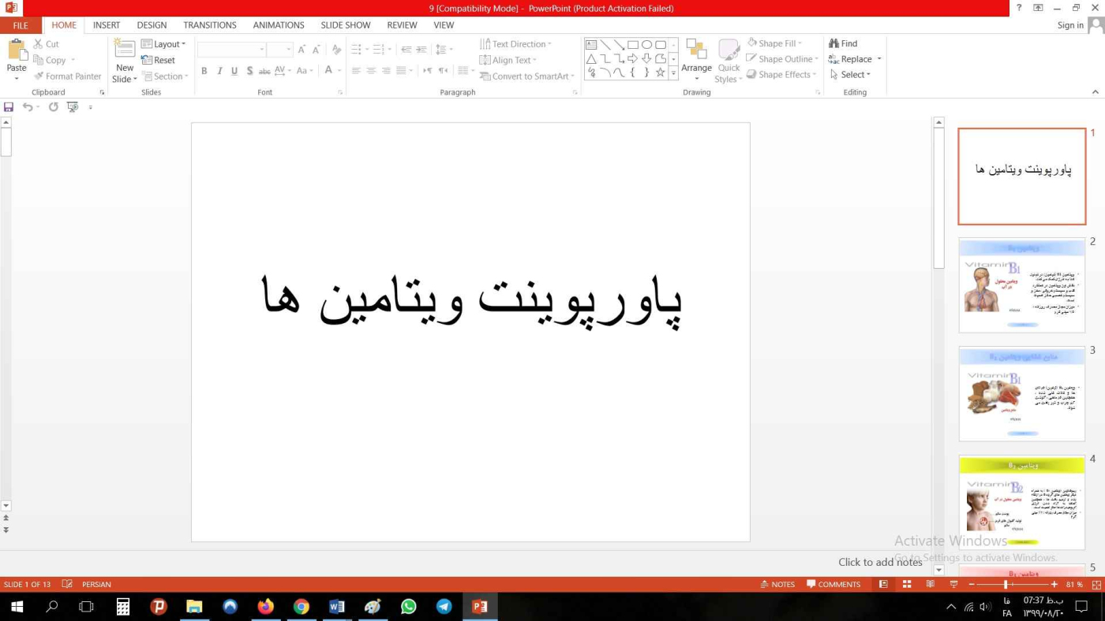Click the Sign in link

[1069, 25]
